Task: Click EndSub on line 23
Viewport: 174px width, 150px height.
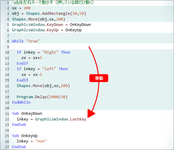Action: pos(19,125)
